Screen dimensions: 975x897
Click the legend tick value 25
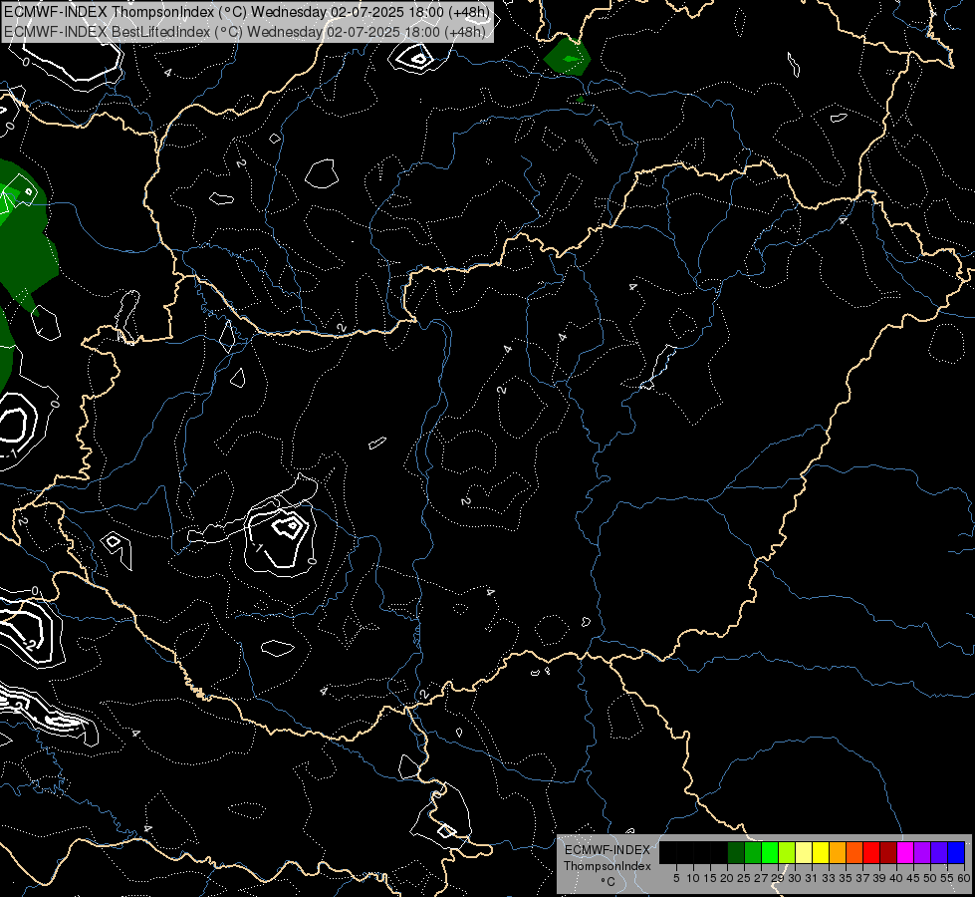(744, 878)
